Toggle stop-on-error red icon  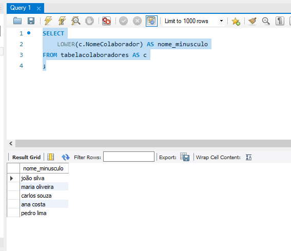(x=107, y=21)
